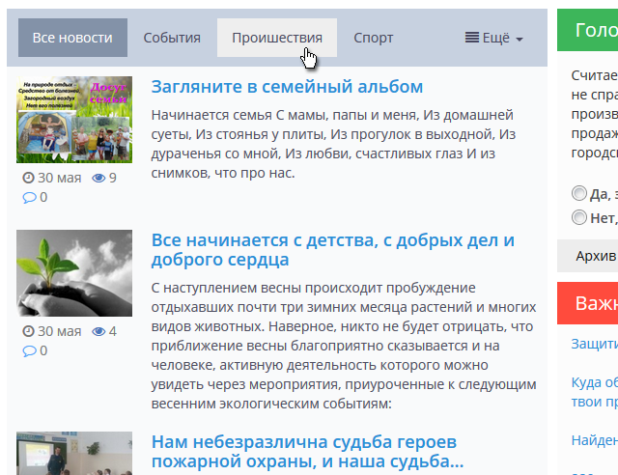Click the eye views icon showing 4
The image size is (618, 475).
tap(98, 331)
